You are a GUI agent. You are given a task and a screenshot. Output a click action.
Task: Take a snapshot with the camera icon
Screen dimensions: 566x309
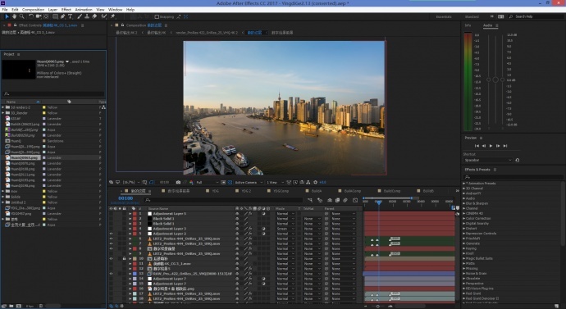(x=178, y=182)
